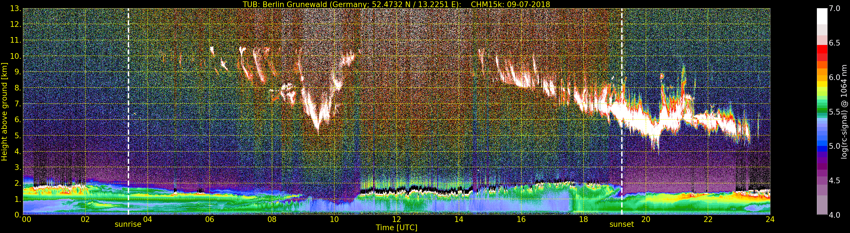Click time axis tick '00'
The image size is (850, 233).
(26, 219)
